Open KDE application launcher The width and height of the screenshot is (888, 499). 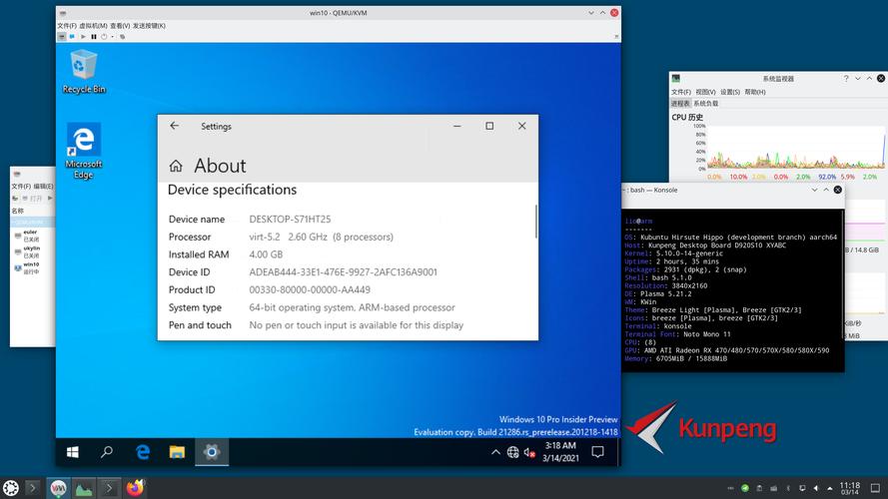pos(11,488)
